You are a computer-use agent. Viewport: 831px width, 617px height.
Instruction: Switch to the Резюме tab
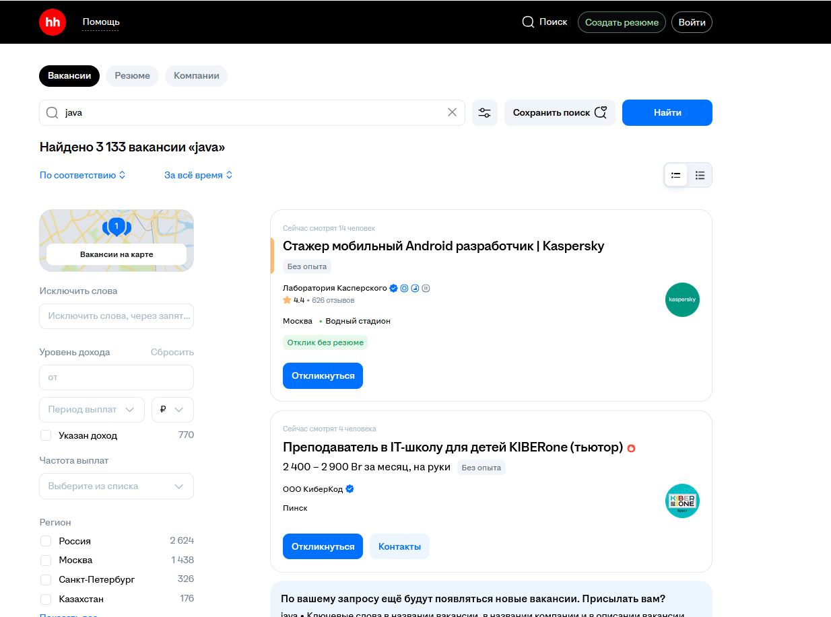132,76
